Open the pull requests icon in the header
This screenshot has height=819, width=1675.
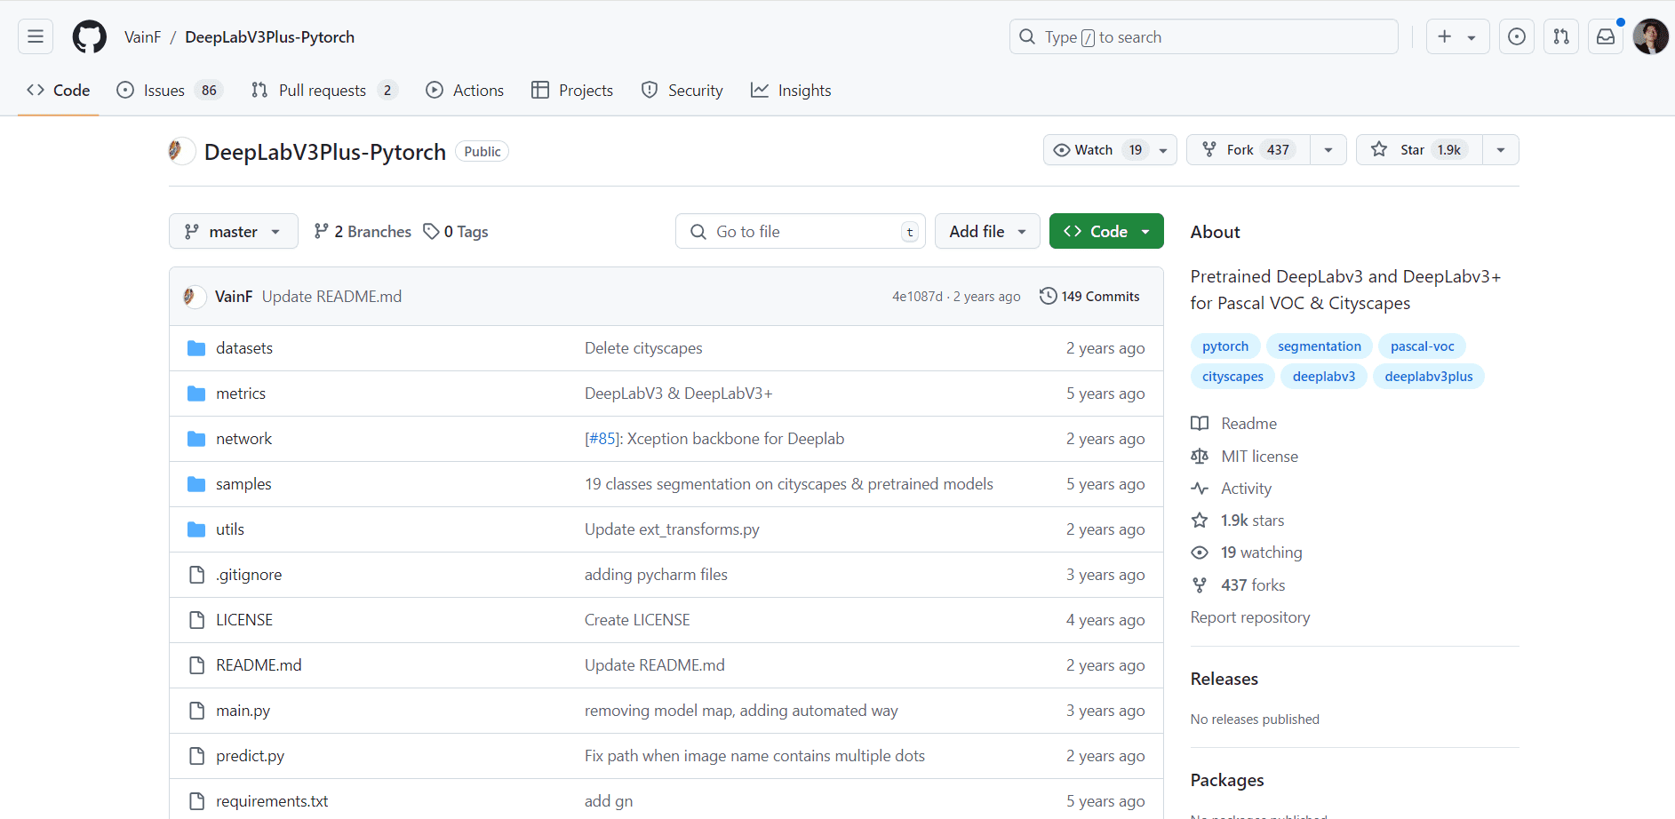(x=1561, y=36)
